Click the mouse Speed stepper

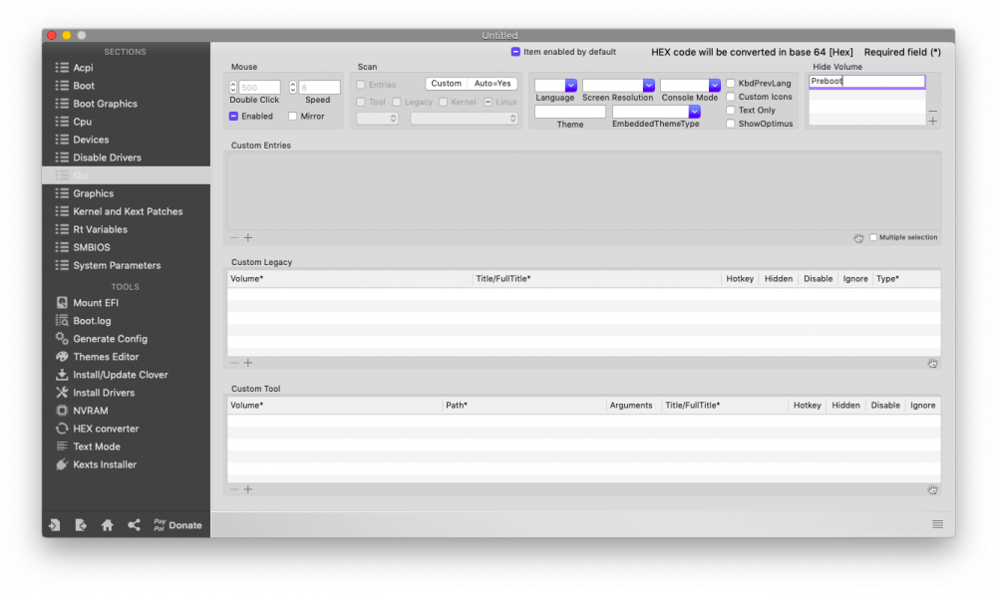[292, 87]
